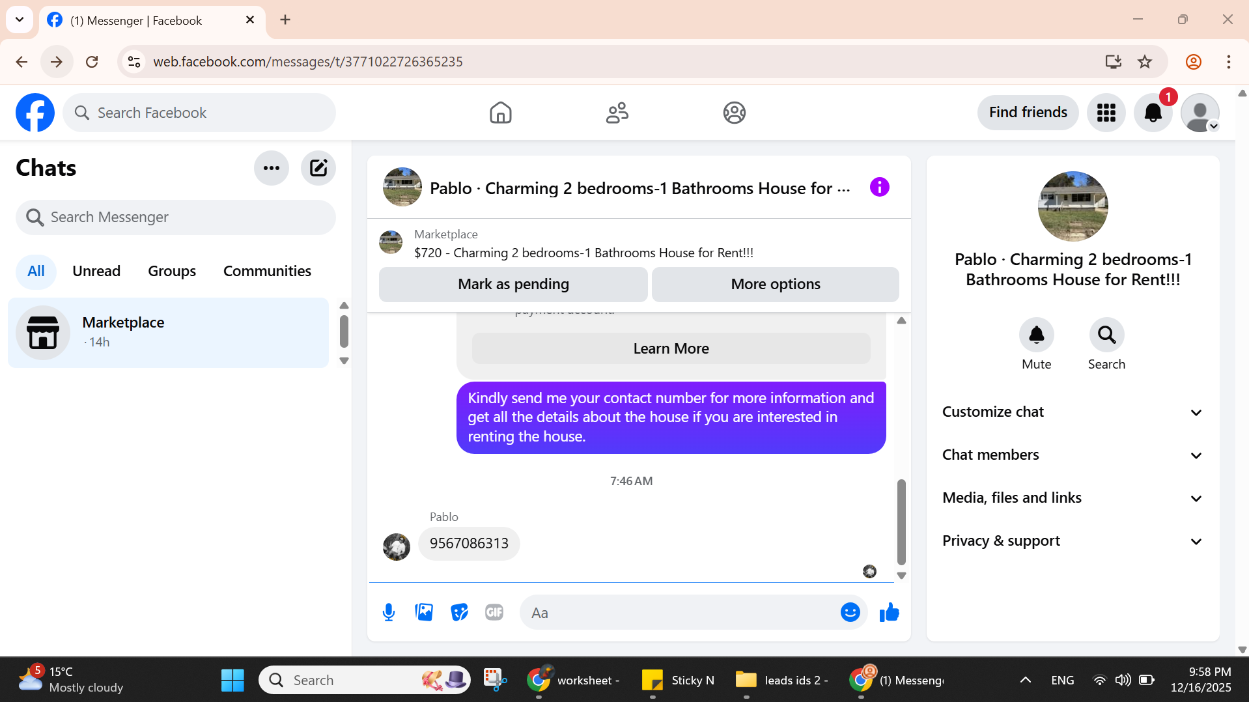Expand Customize chat section
The height and width of the screenshot is (702, 1249).
point(1073,412)
